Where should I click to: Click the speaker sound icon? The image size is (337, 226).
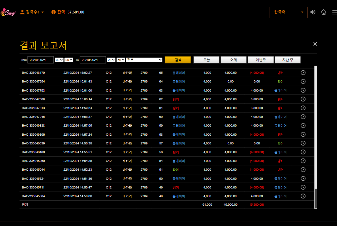(x=313, y=12)
